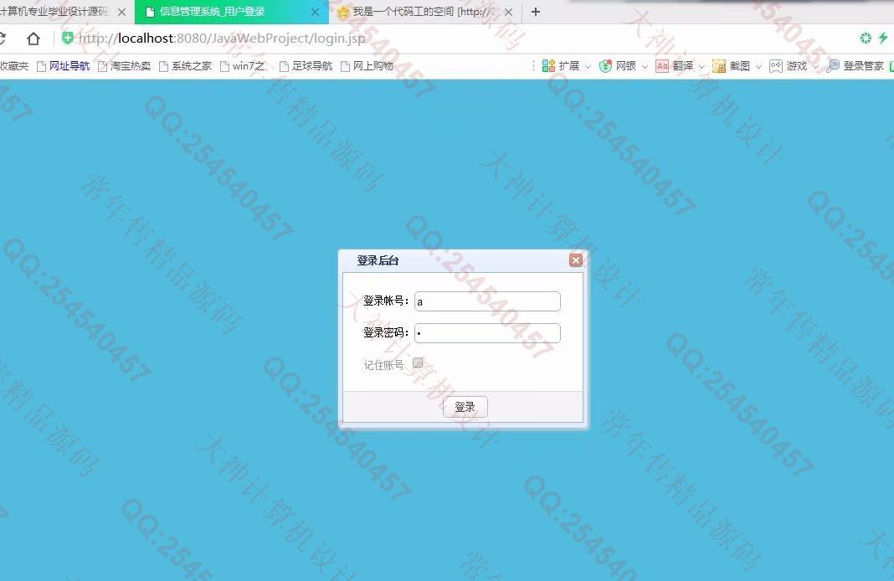Toggle the 记住账号 checkbox

(x=418, y=362)
